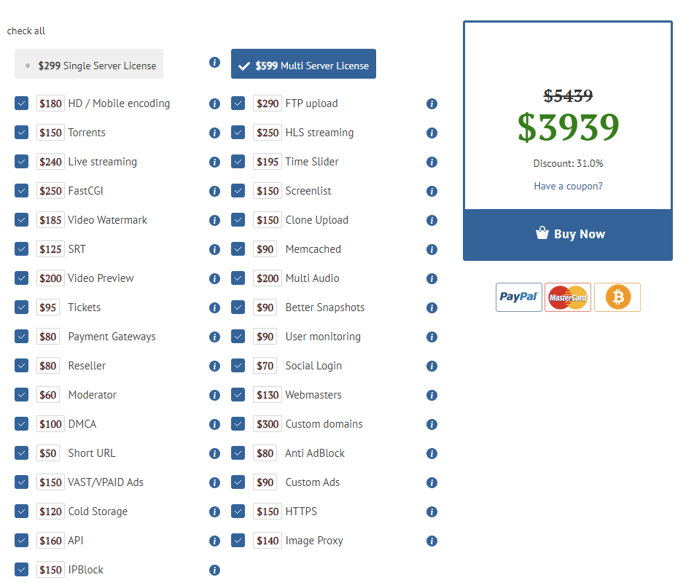Open the "Have a coupon?" link
The image size is (694, 588).
568,186
